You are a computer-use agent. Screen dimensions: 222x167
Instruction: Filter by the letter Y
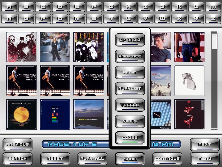pos(196,19)
